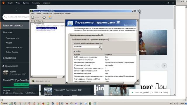Image resolution: width=187 pixels, height=105 pixels.
Task: Select Затенение фонового освещения row
Action: (x=105, y=71)
